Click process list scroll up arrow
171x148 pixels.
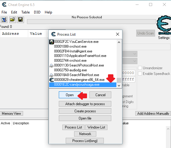[119, 42]
